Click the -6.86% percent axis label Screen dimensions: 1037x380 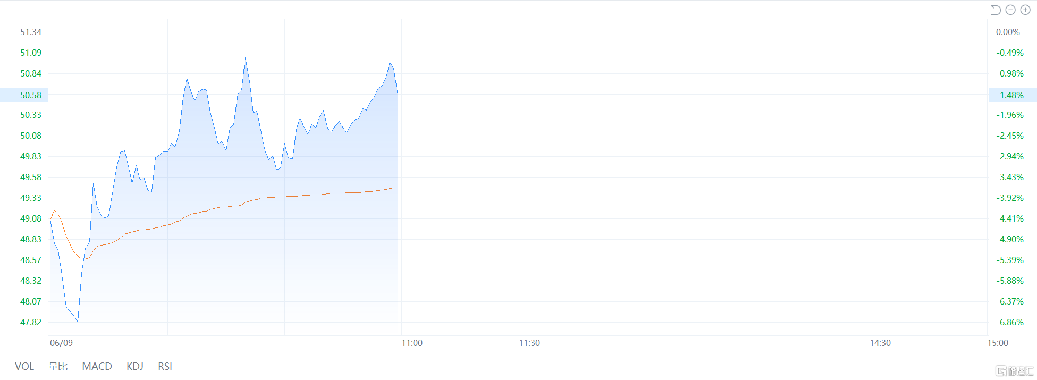1009,322
